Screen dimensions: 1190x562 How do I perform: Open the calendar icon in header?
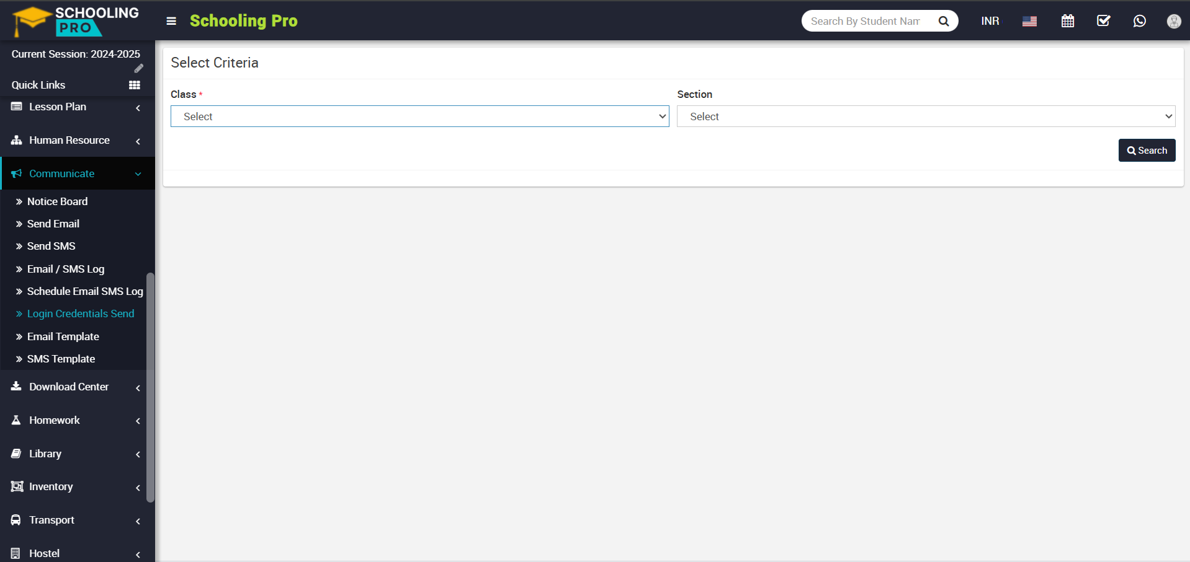(x=1068, y=21)
